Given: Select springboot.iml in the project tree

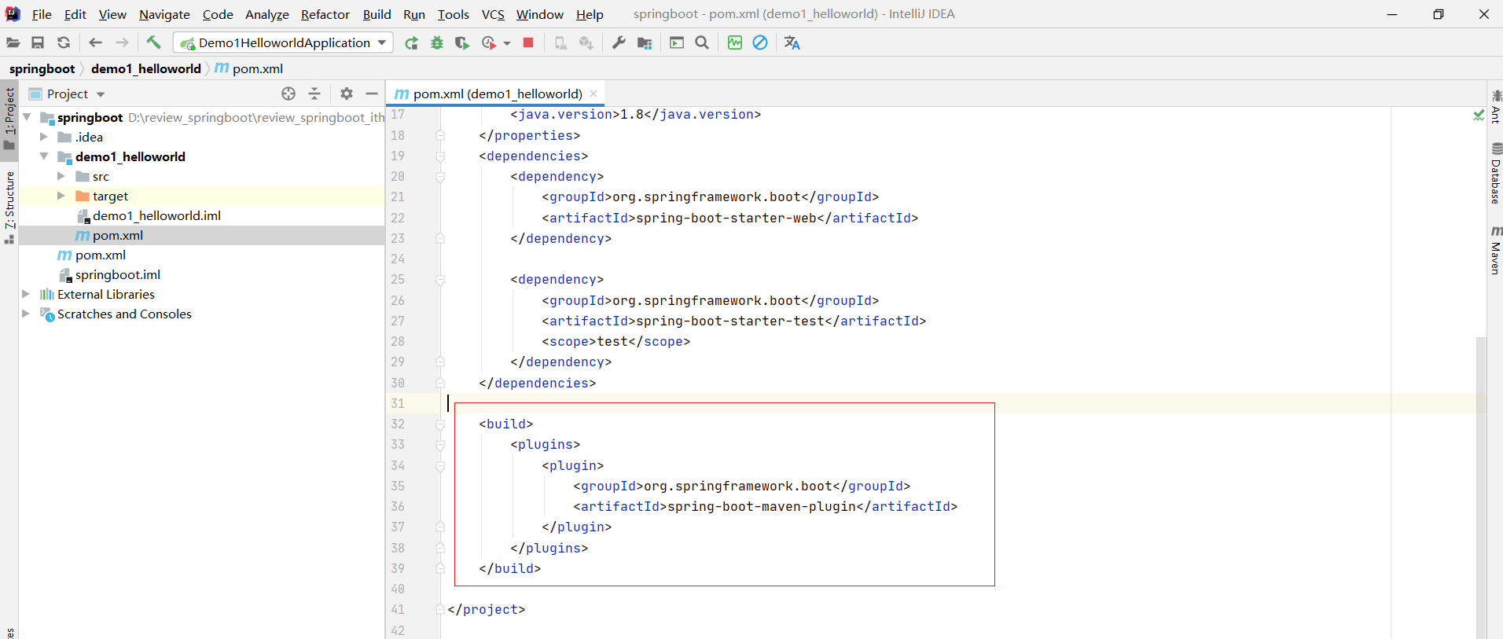Looking at the screenshot, I should pos(117,274).
